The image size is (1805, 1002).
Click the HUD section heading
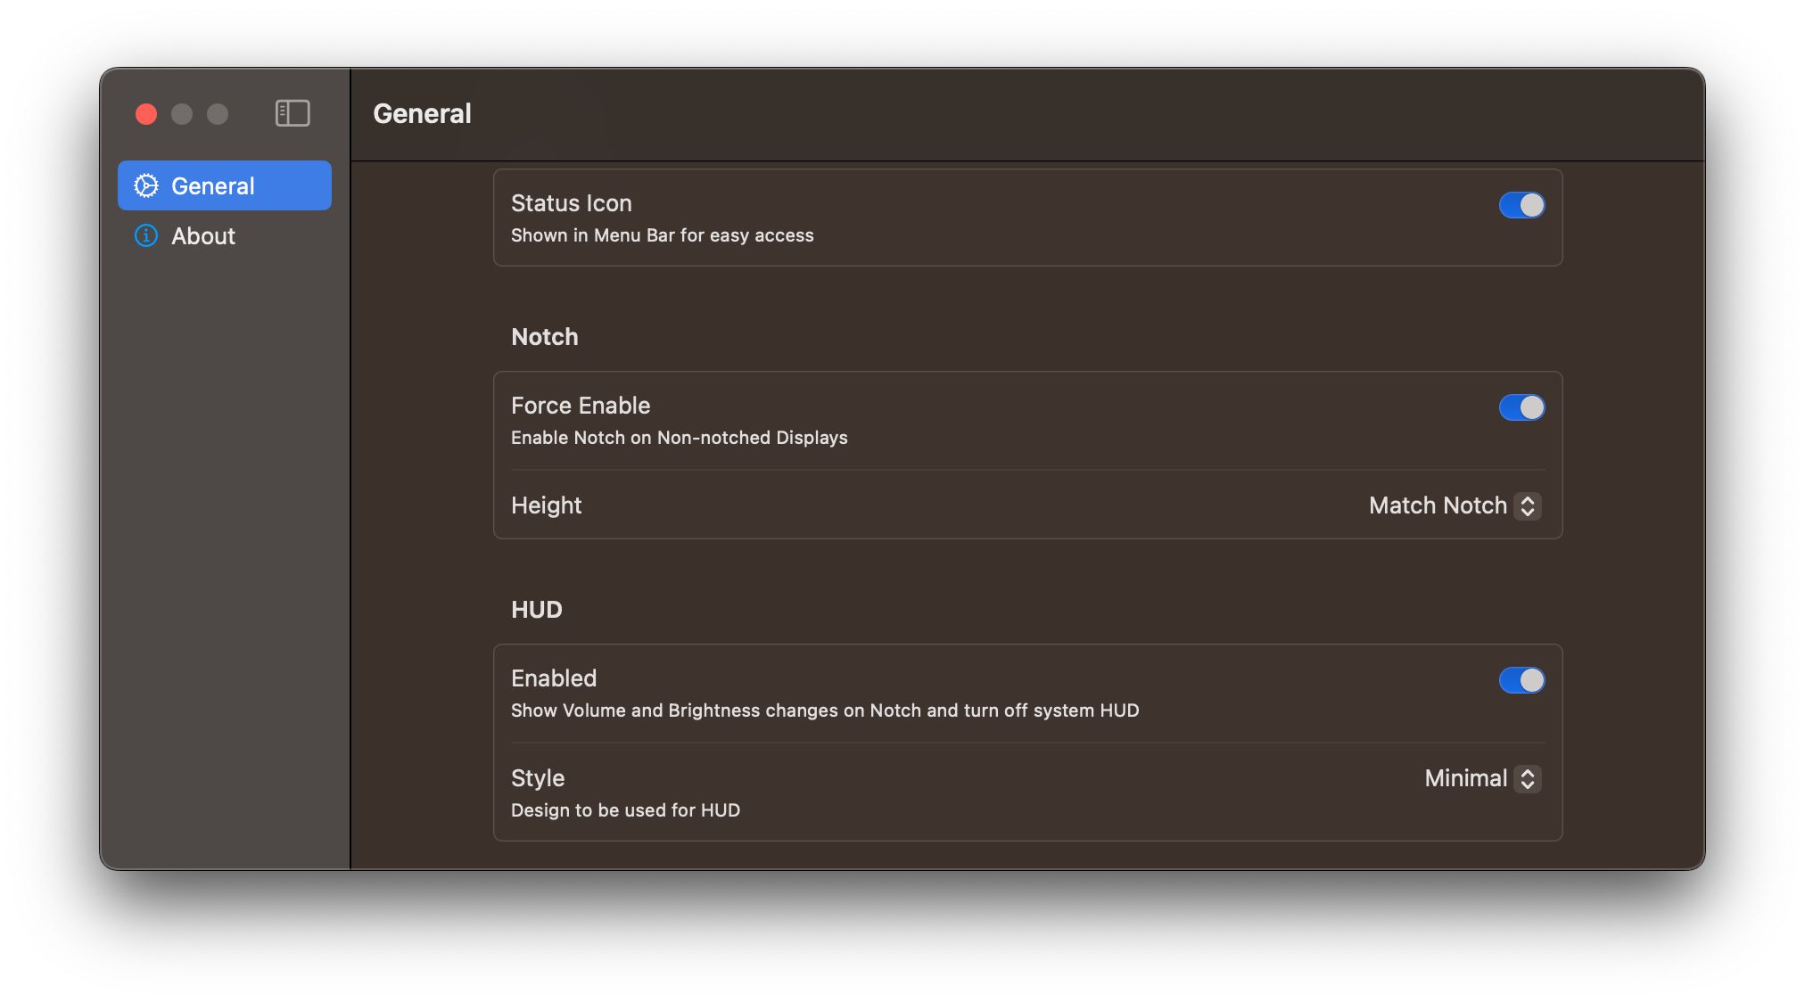tap(536, 610)
